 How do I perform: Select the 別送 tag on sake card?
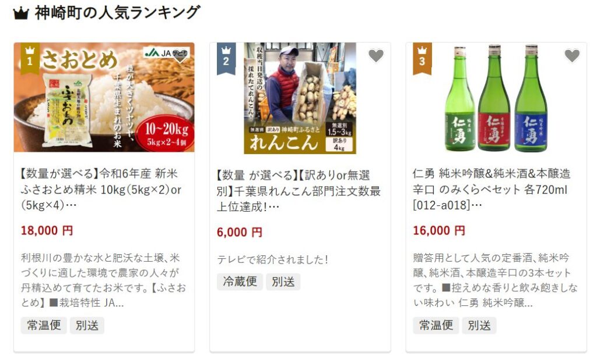tap(479, 325)
